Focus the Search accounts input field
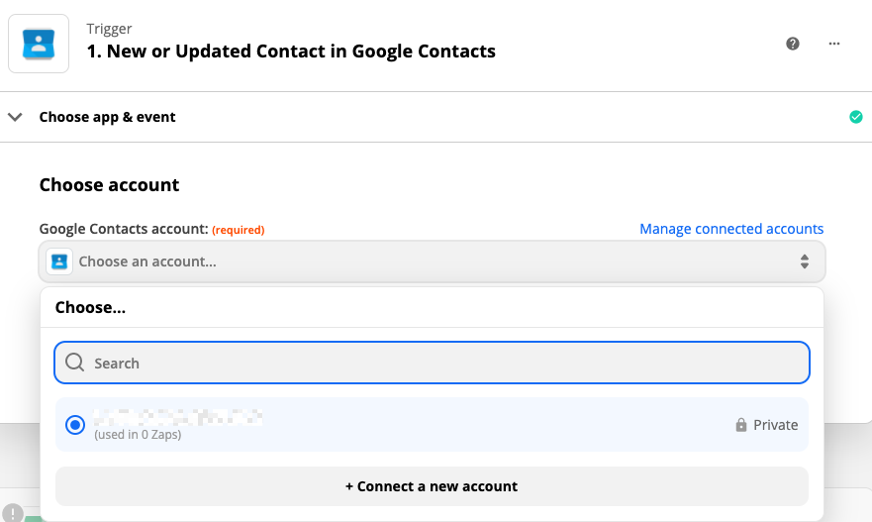 pyautogui.click(x=445, y=364)
